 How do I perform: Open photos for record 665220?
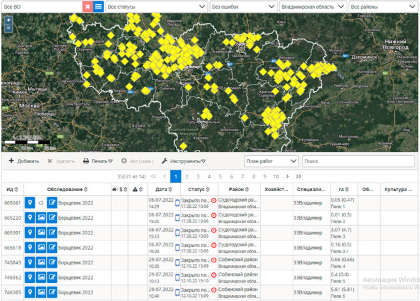[41, 218]
